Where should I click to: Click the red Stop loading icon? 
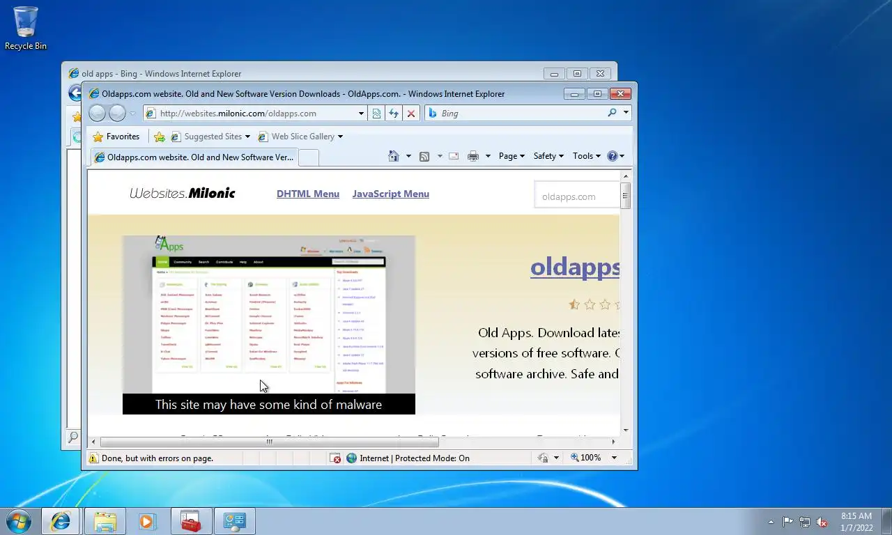tap(411, 114)
